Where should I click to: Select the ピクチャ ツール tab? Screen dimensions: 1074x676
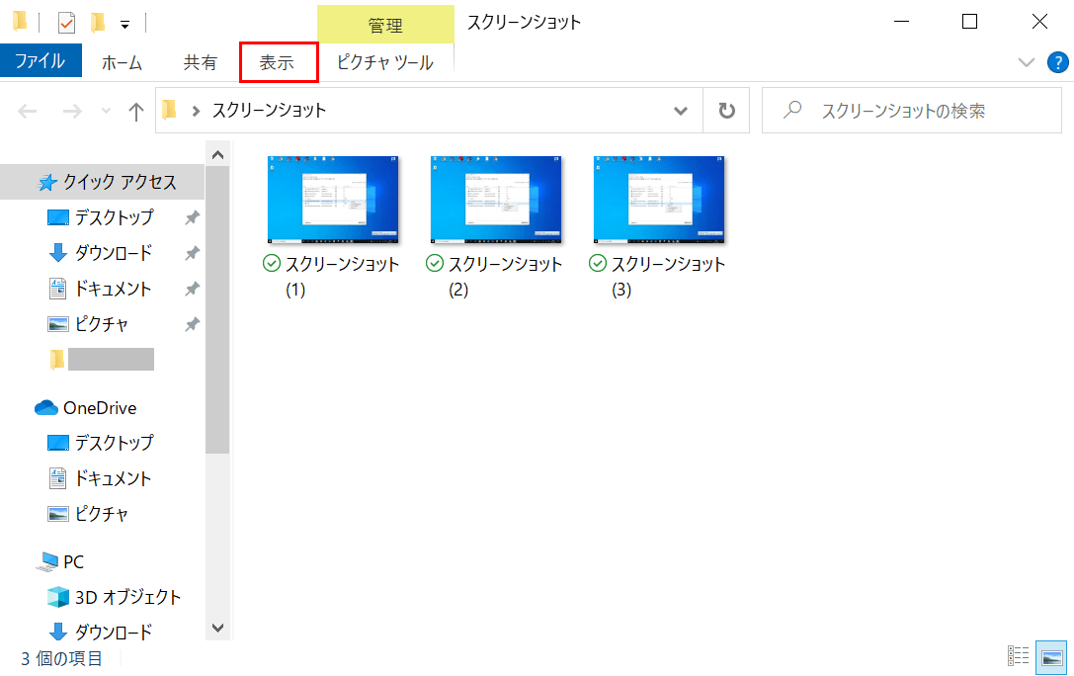coord(385,62)
